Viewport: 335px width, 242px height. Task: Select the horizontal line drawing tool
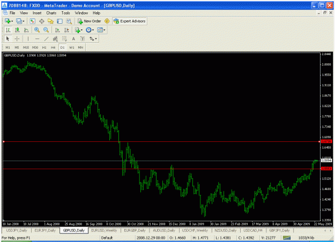coord(37,39)
